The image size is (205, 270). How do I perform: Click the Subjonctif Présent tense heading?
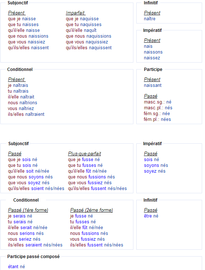click(17, 13)
